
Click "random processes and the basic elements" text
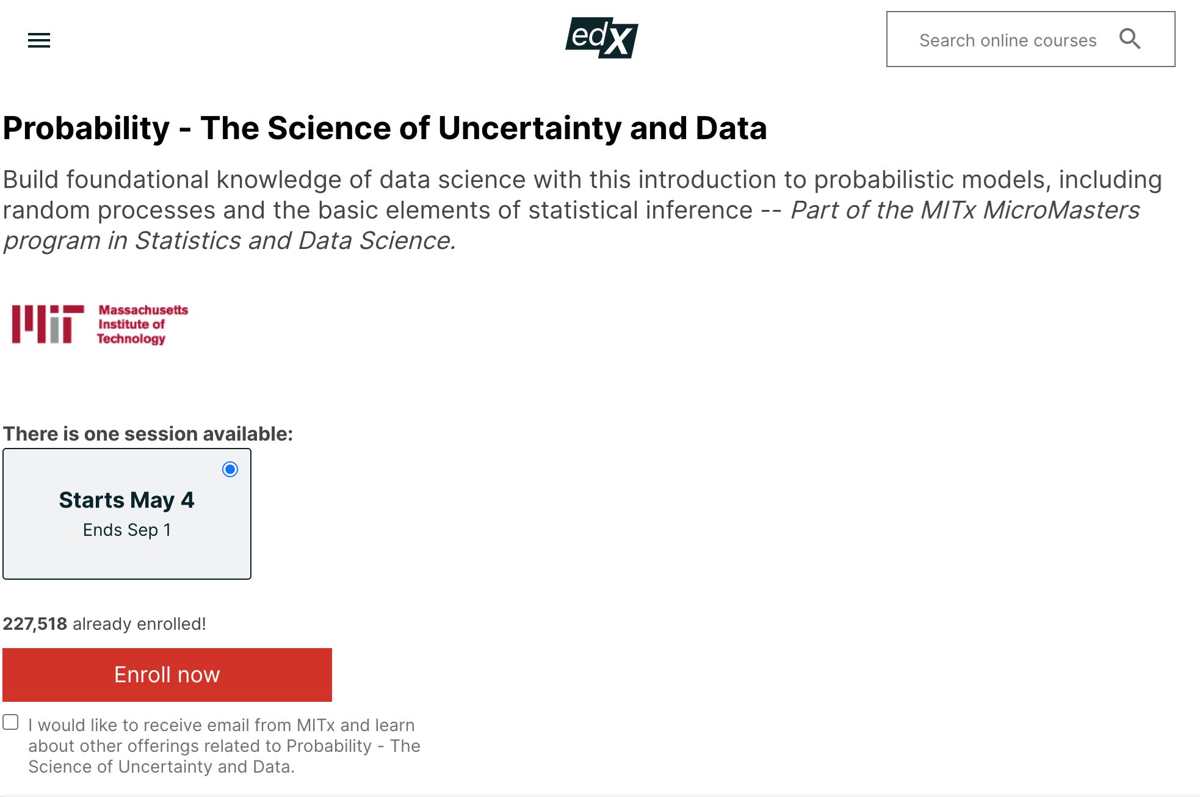pyautogui.click(x=377, y=210)
